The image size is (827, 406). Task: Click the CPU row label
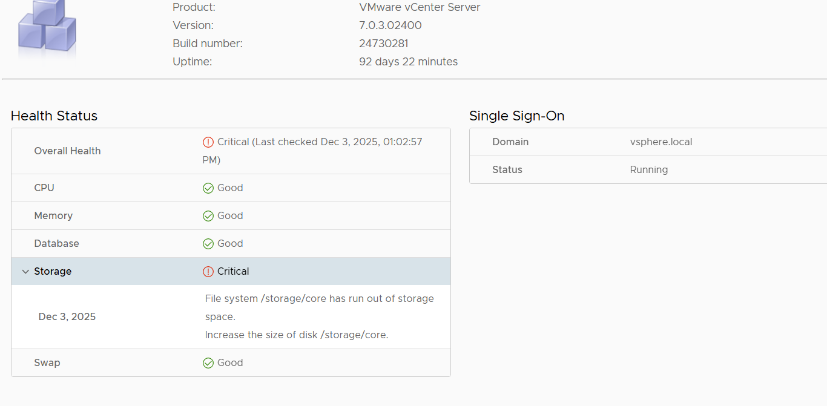coord(44,188)
